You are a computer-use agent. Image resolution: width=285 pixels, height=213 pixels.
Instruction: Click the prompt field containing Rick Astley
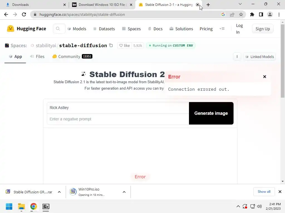click(x=118, y=108)
